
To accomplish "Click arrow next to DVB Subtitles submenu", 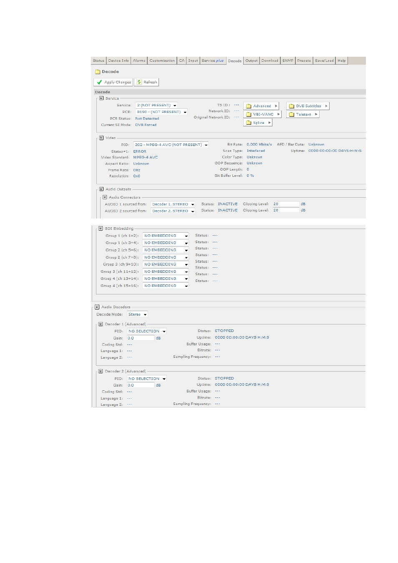I will click(326, 106).
